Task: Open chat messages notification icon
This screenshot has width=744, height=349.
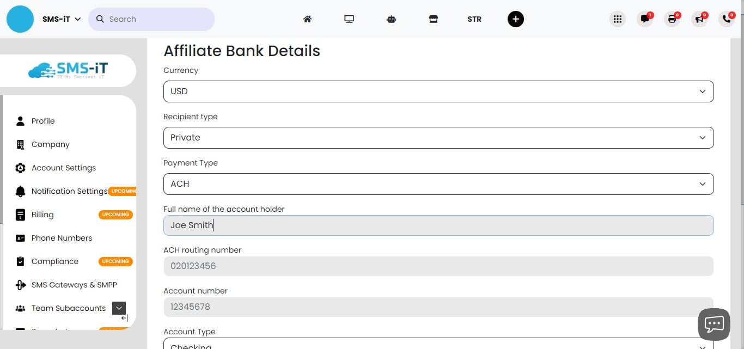Action: pos(645,19)
